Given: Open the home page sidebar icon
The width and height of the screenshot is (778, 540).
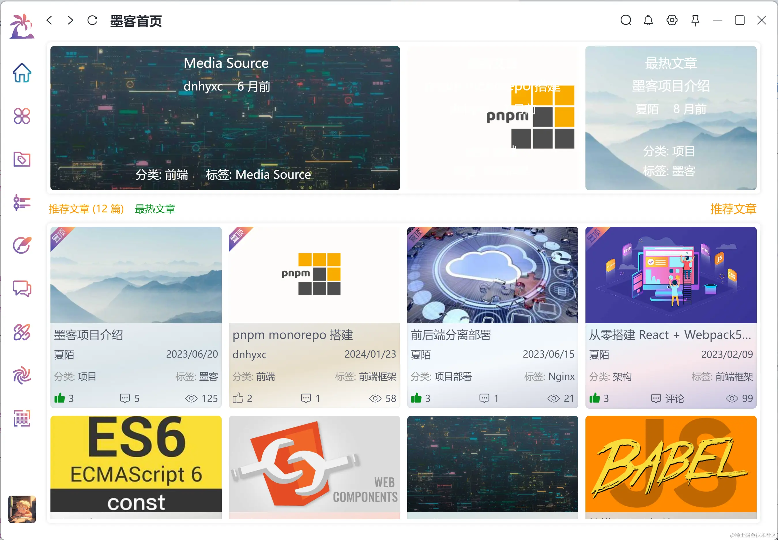Looking at the screenshot, I should [x=22, y=73].
